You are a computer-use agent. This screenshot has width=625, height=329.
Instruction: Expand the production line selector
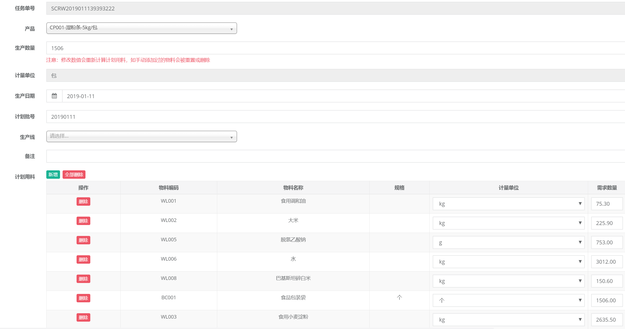tap(141, 137)
